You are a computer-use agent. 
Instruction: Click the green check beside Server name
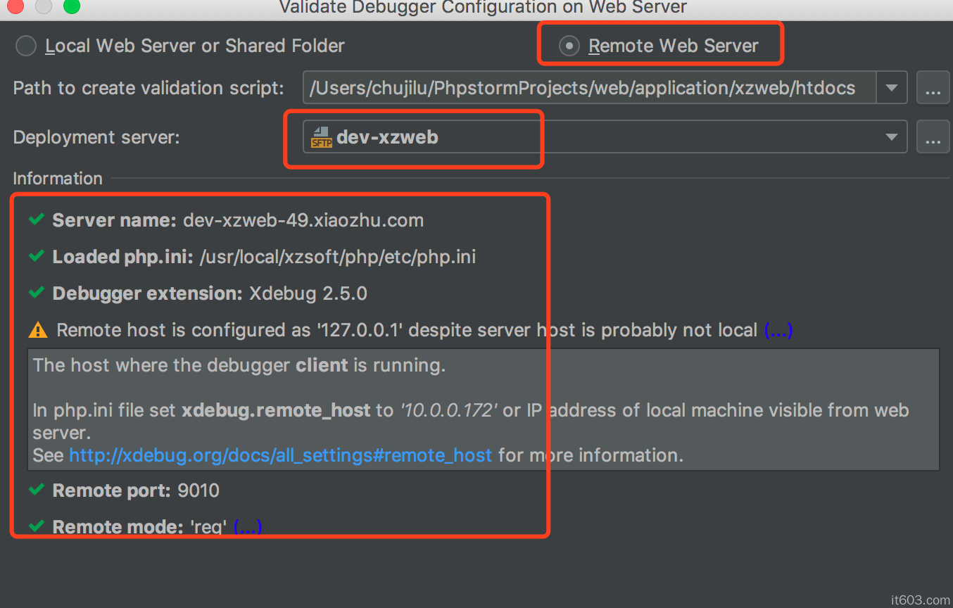(37, 220)
